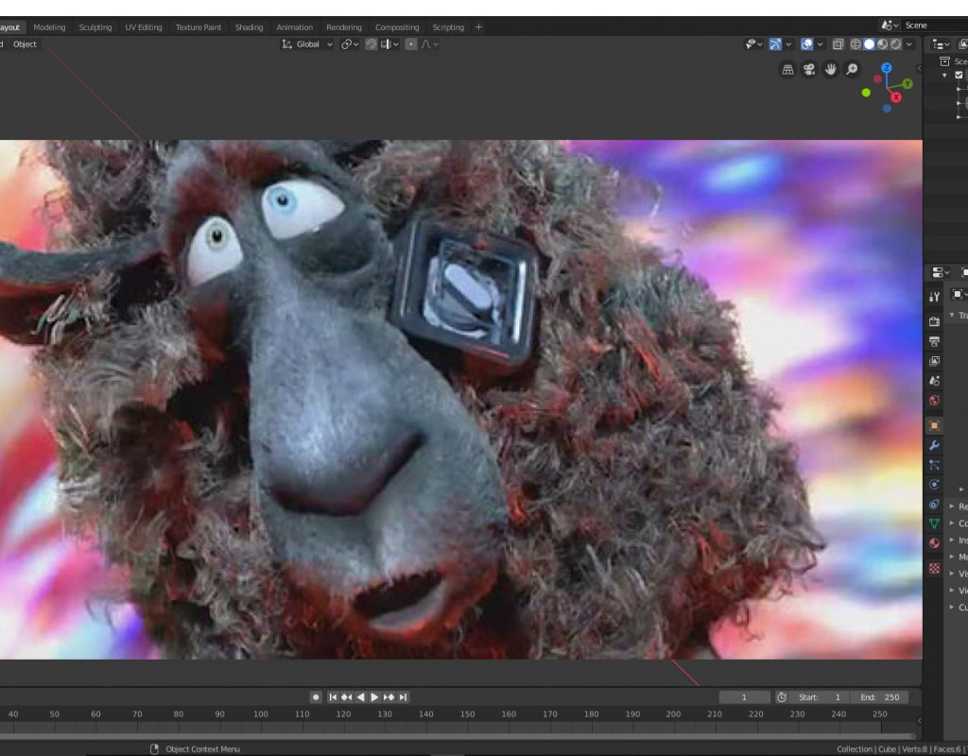Viewport: 968px width, 756px height.
Task: Click the End frame field 250
Action: (880, 696)
